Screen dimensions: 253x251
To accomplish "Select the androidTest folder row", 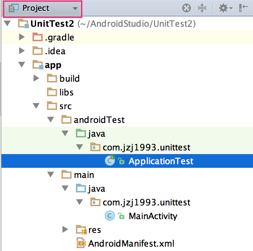I will (x=127, y=120).
